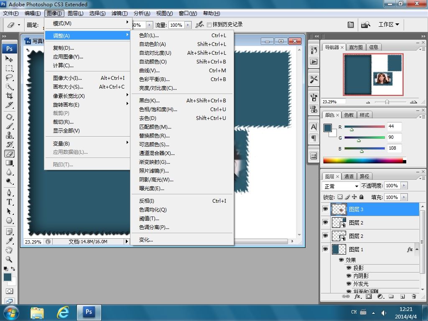Viewport: 428px width, 321px height.
Task: Switch to the 直方图 Histogram tab
Action: pos(356,47)
